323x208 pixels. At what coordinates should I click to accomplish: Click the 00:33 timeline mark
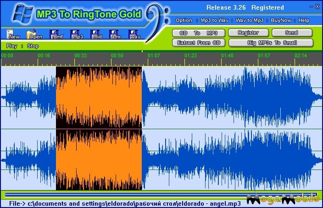pos(81,55)
